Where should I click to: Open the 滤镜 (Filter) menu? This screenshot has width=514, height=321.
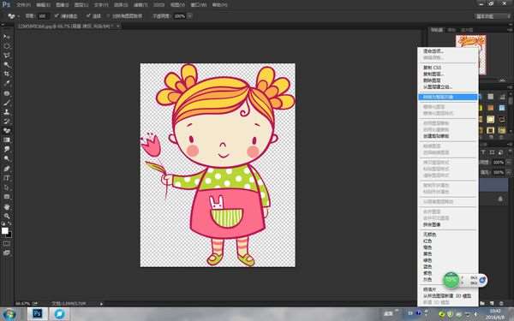[x=140, y=5]
